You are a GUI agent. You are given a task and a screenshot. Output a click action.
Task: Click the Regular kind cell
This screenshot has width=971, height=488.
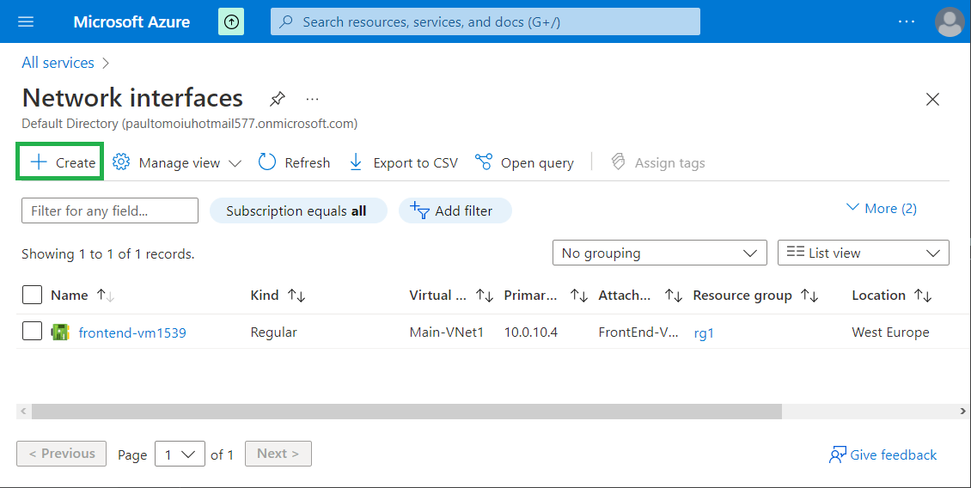[274, 332]
